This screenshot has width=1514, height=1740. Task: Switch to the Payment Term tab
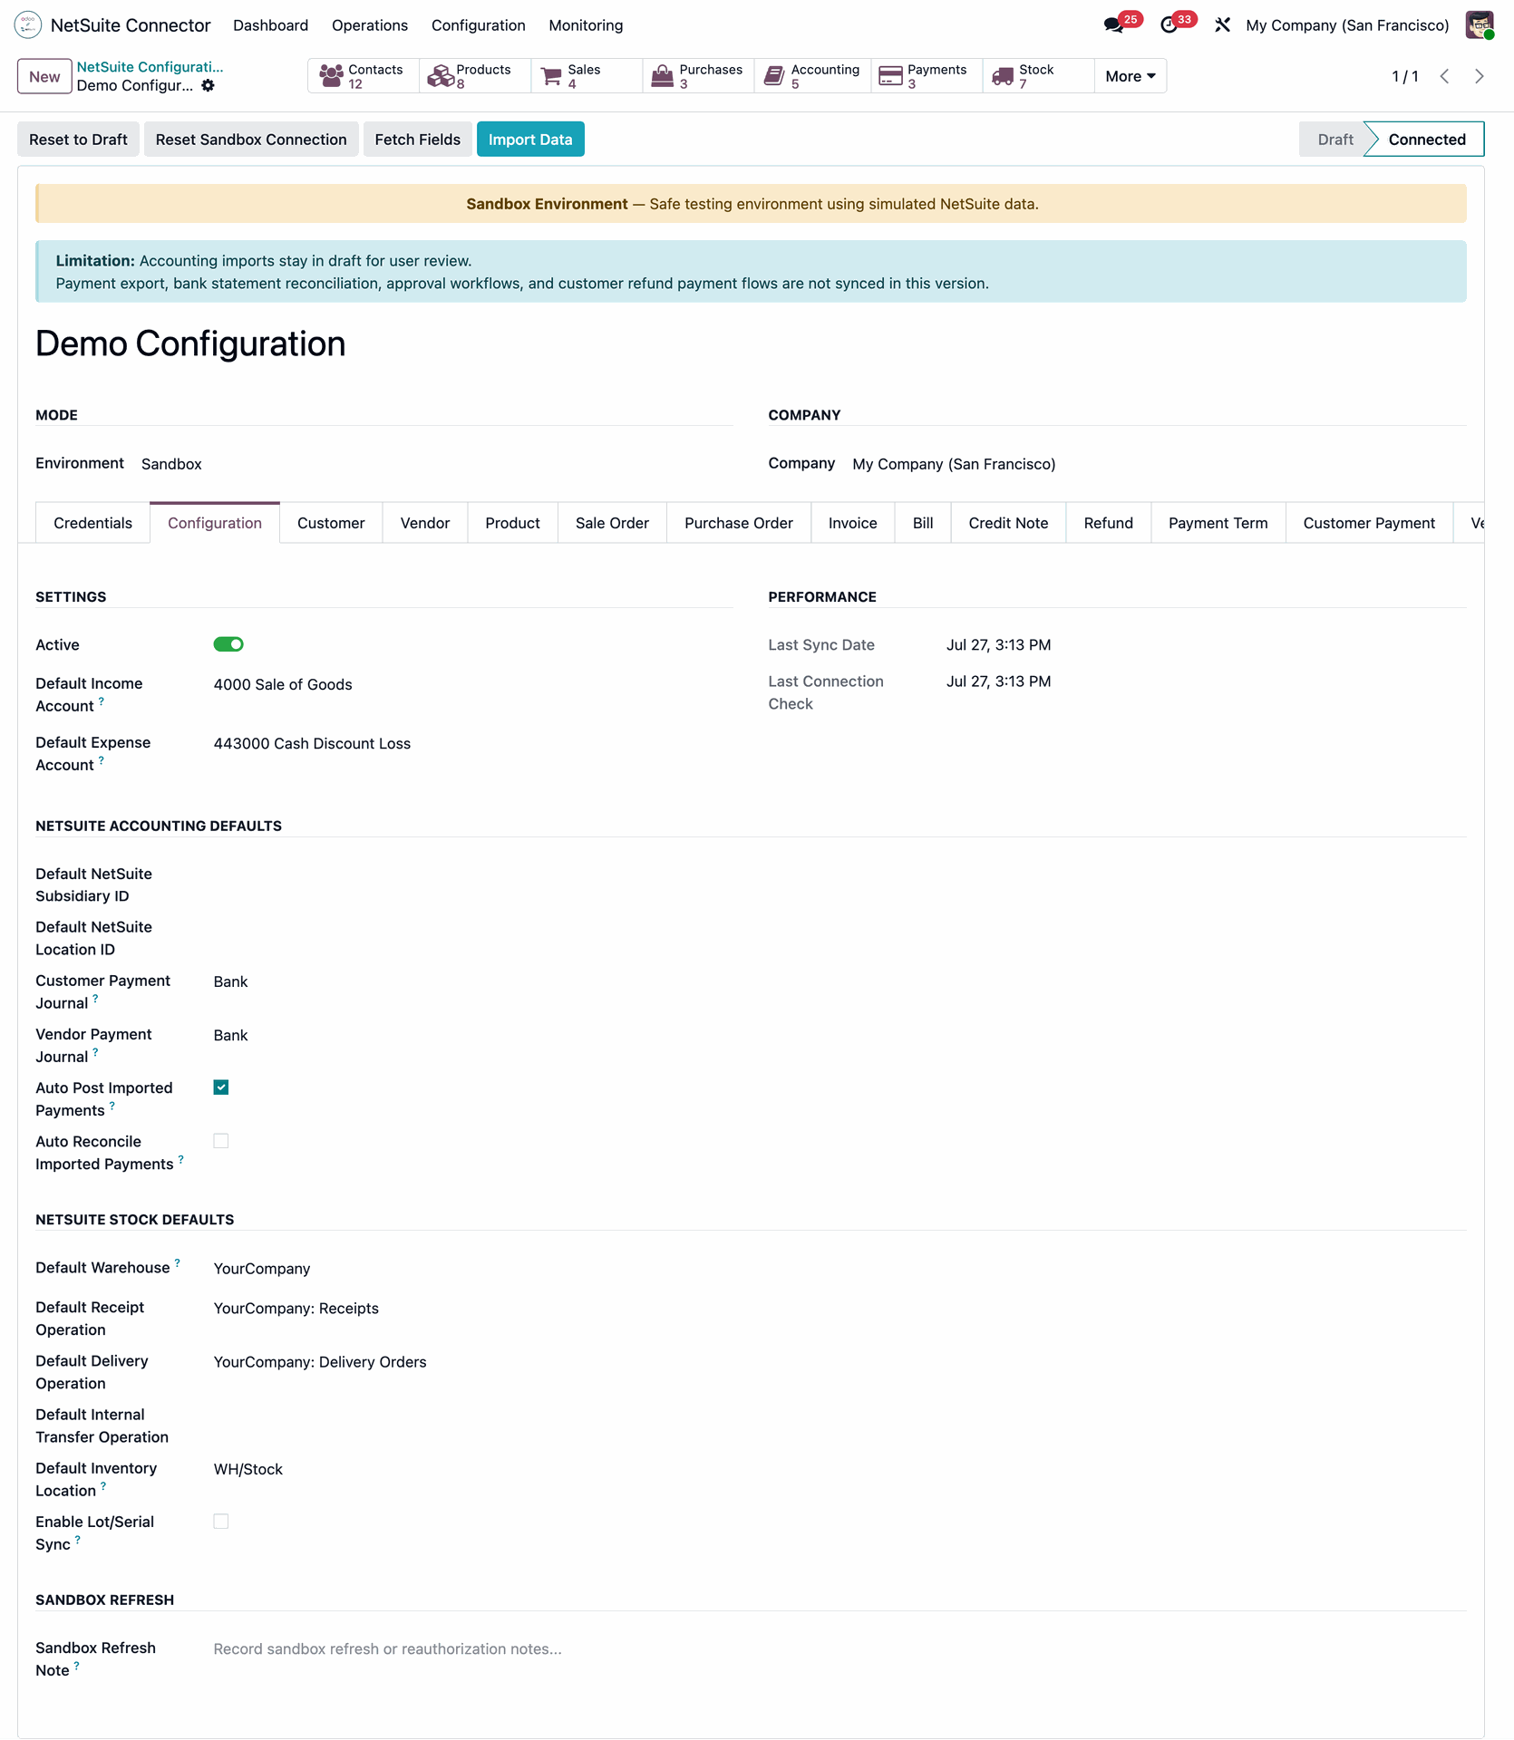click(x=1218, y=523)
